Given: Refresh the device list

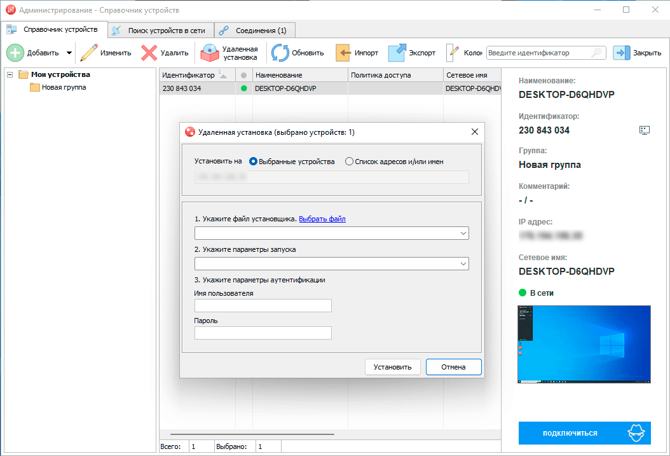Looking at the screenshot, I should [298, 53].
